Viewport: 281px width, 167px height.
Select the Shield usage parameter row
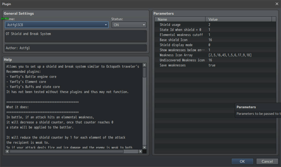[x=215, y=25]
